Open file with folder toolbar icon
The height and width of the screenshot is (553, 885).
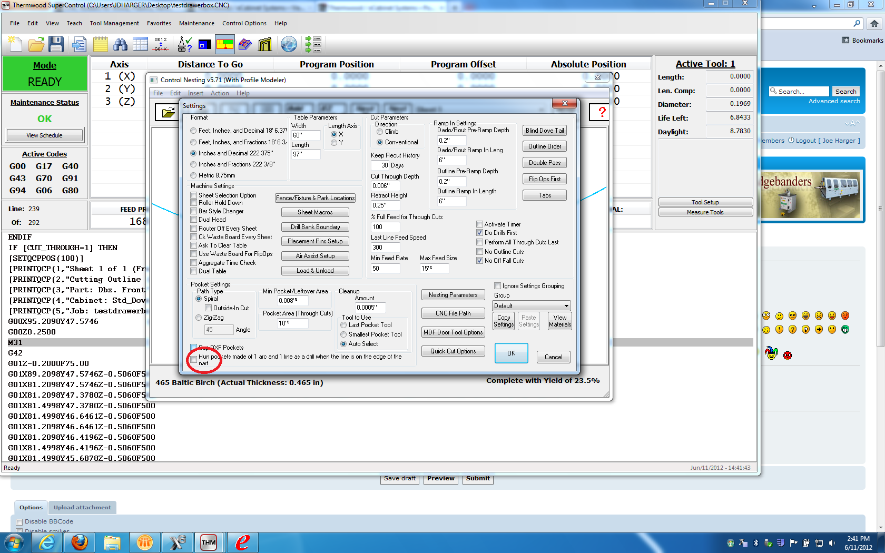coord(36,44)
